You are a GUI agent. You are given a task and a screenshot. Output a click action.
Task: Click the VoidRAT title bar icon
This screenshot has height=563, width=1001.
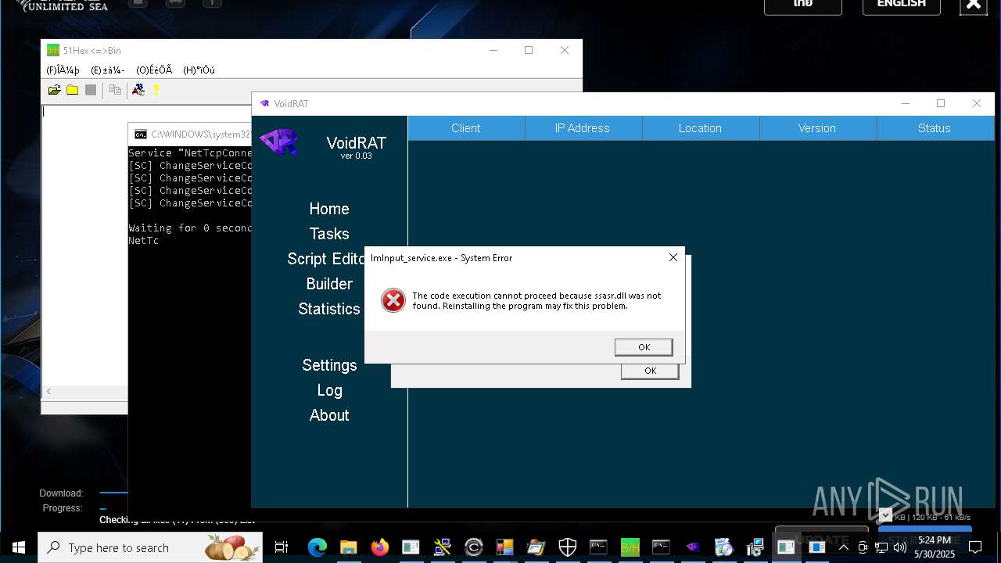click(264, 103)
